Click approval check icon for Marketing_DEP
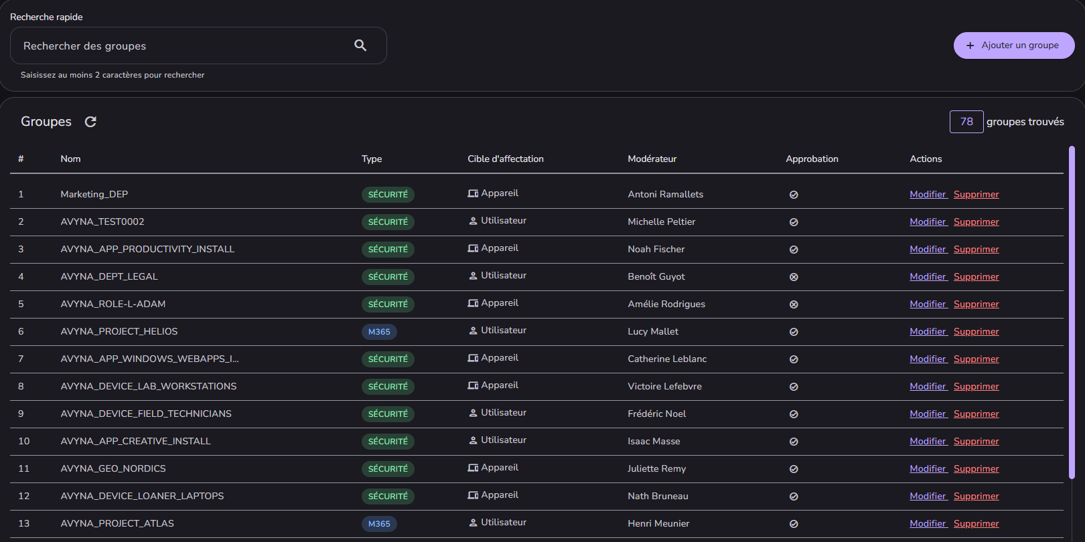The height and width of the screenshot is (542, 1085). [x=794, y=195]
